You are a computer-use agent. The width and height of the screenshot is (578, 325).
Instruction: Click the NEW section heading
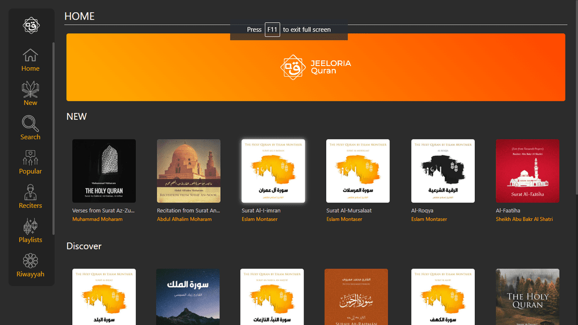click(77, 116)
